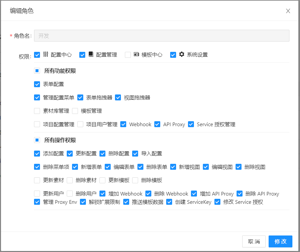Toggle the 所有功能权限 select-all checkbox
This screenshot has height=252, width=300.
[x=37, y=71]
